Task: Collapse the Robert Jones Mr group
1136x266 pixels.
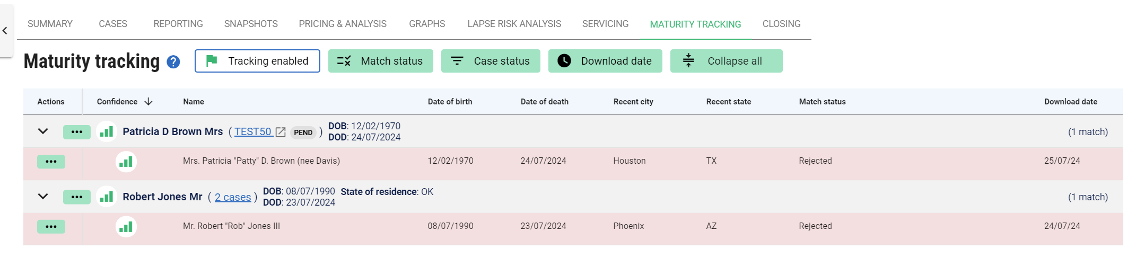Action: pos(43,197)
